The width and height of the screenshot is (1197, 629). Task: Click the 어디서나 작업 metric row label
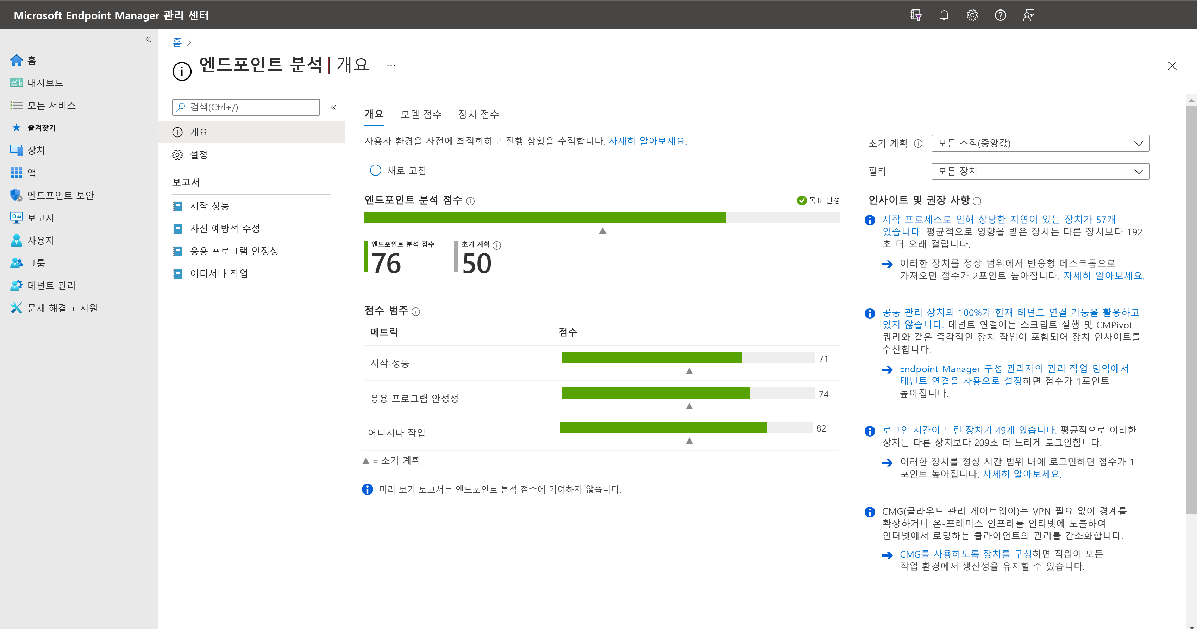click(x=396, y=433)
